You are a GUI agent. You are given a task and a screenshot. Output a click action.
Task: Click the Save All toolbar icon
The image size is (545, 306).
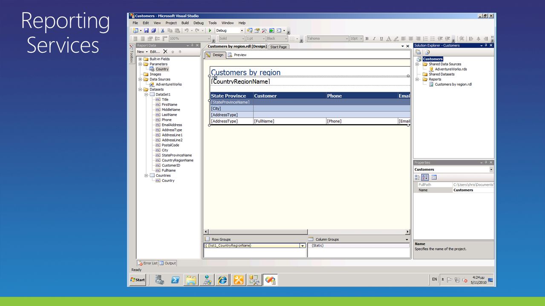[x=153, y=31]
